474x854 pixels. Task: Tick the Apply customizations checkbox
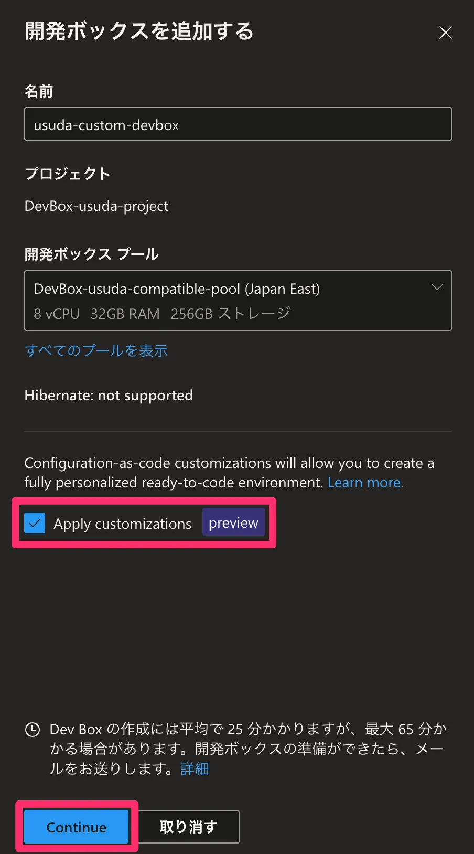point(35,523)
